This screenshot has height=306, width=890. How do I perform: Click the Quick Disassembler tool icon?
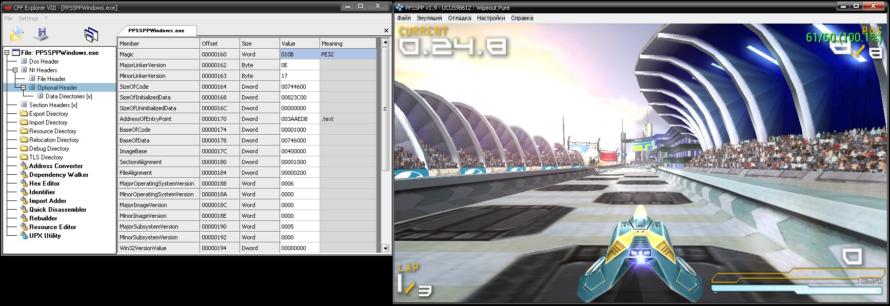coord(24,209)
